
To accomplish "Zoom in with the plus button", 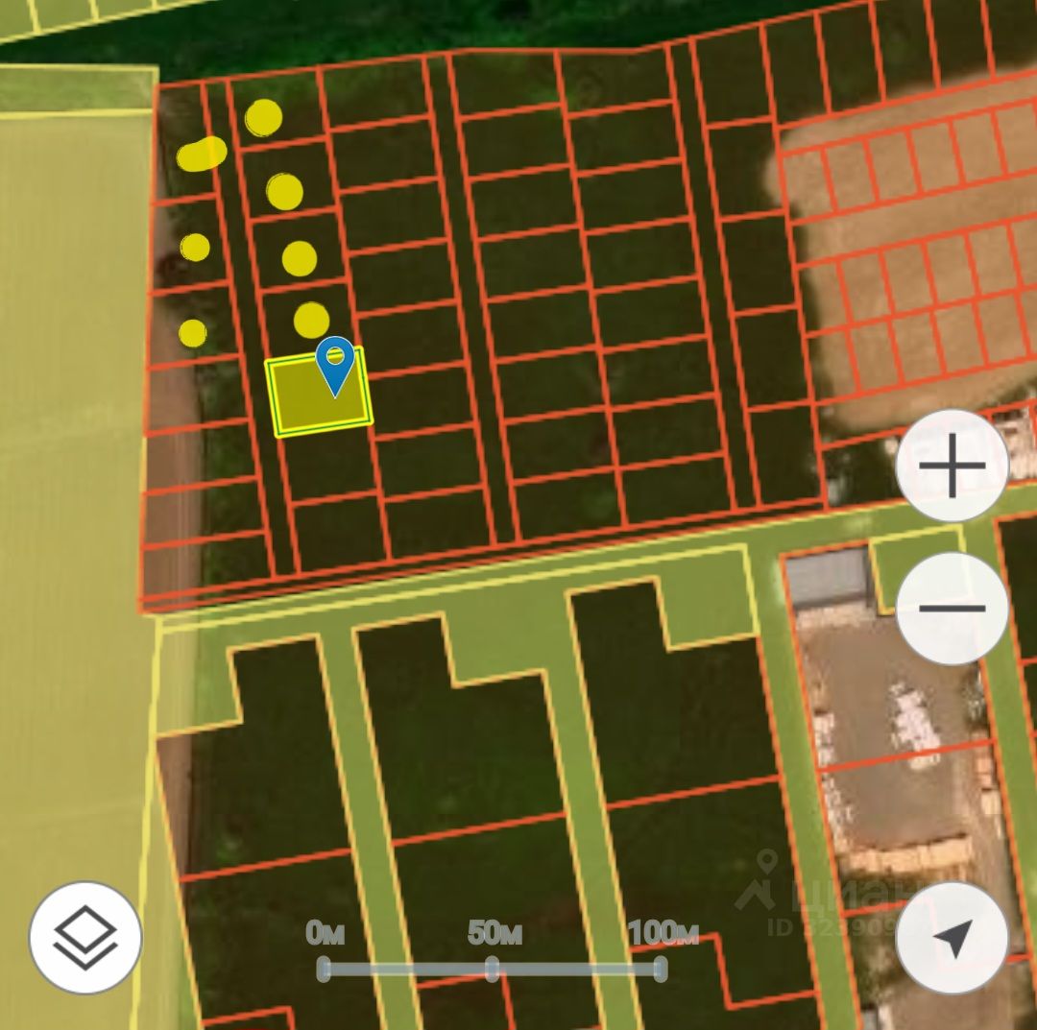I will (952, 466).
